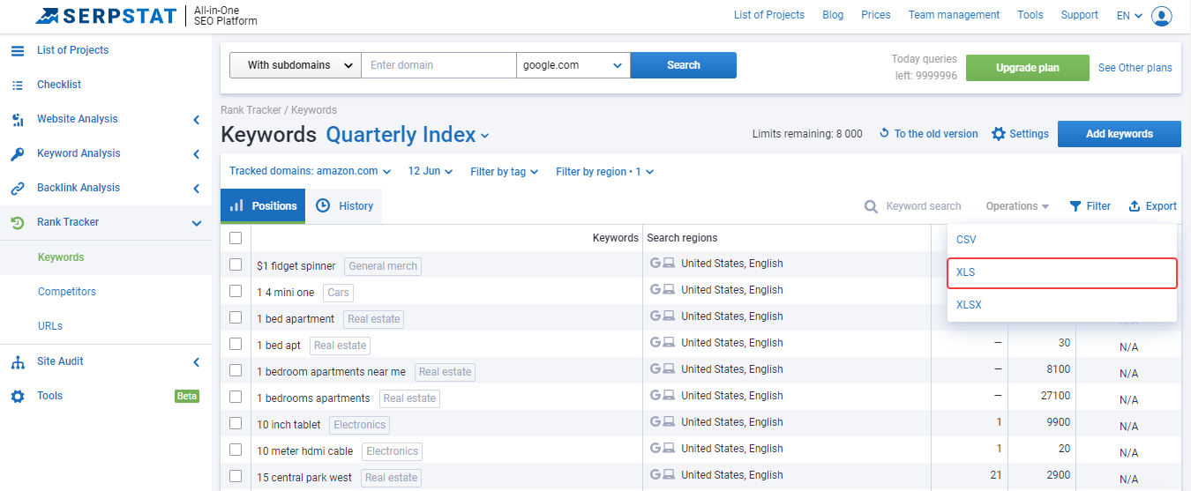Click the Checklist sidebar icon

coord(18,85)
